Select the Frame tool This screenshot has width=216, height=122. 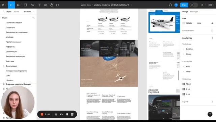tap(18, 5)
